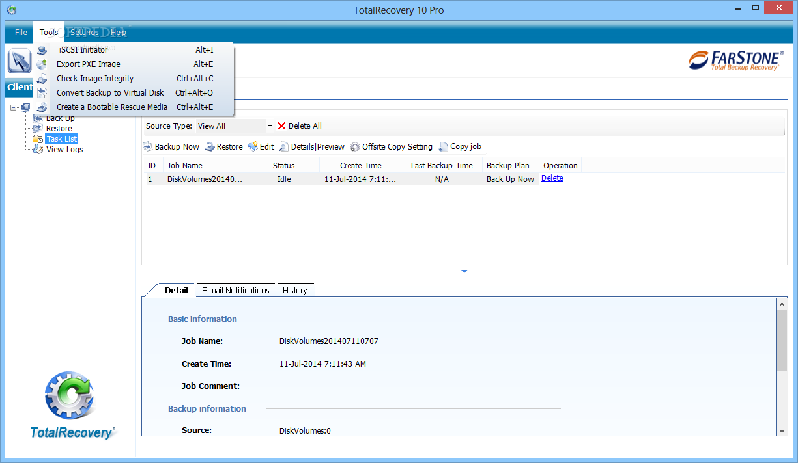Click the Create a Bootable Rescue Media icon

[42, 107]
